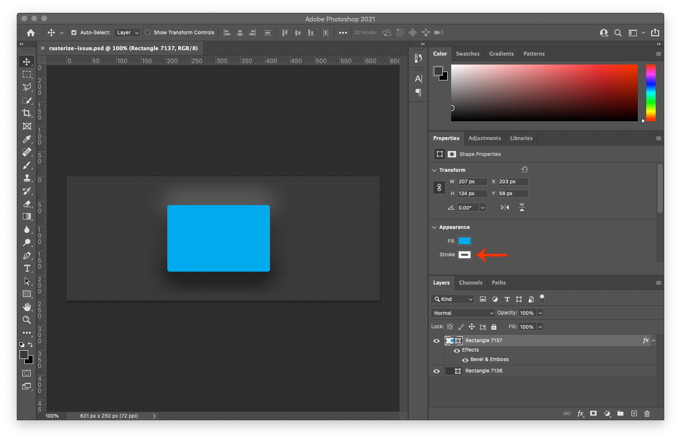681x441 pixels.
Task: Select the Zoom tool
Action: [x=27, y=320]
